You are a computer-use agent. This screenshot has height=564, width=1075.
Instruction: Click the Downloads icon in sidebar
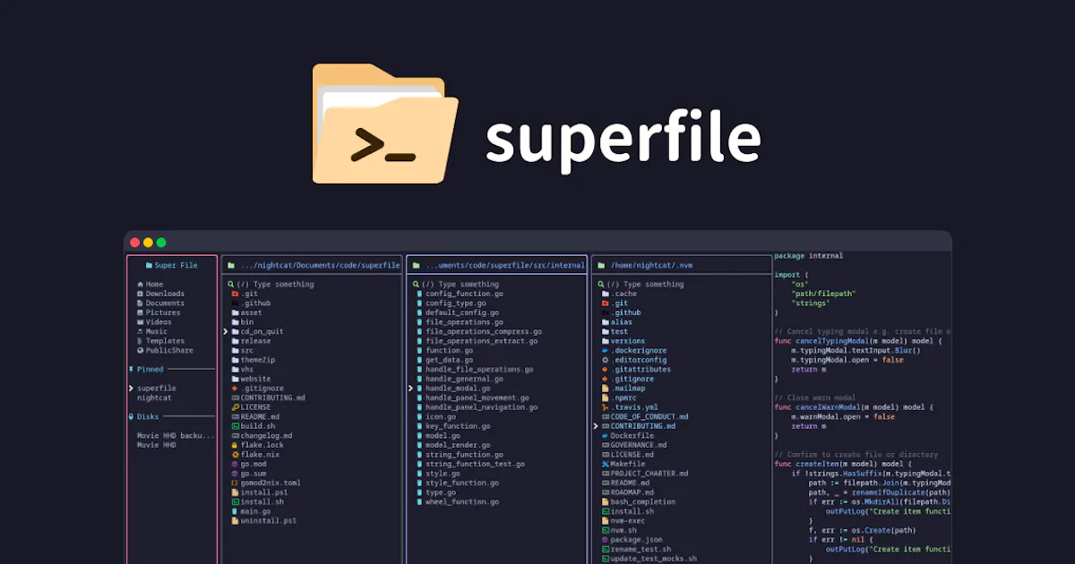pyautogui.click(x=141, y=294)
